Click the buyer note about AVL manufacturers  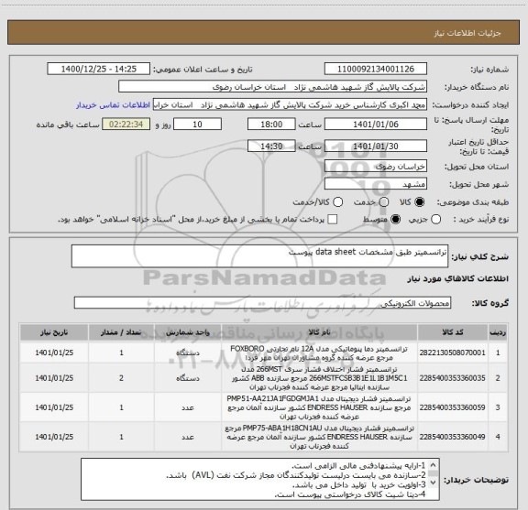pyautogui.click(x=296, y=475)
